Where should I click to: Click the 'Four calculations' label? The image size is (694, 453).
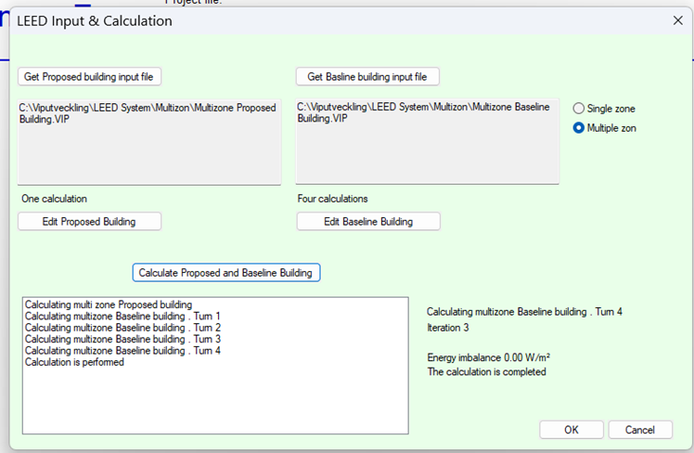click(331, 199)
